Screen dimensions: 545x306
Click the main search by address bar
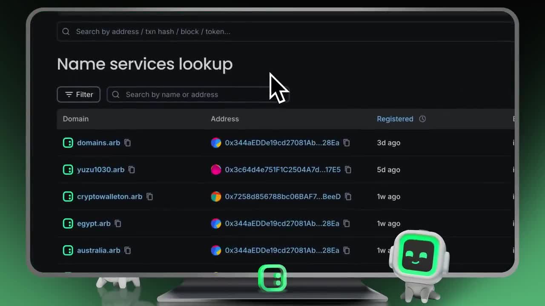tap(213, 31)
